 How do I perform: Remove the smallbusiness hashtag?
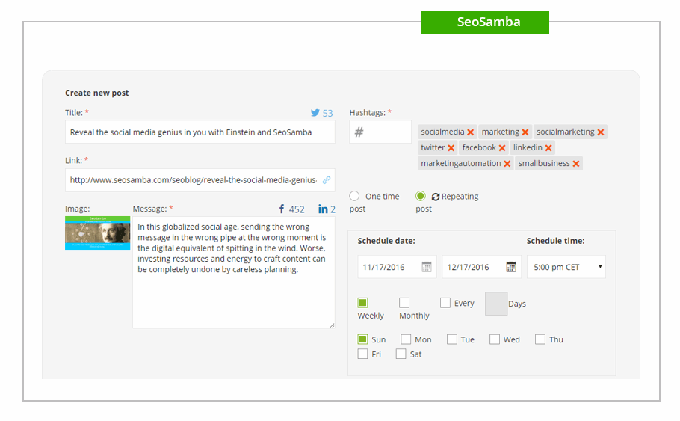click(x=576, y=164)
